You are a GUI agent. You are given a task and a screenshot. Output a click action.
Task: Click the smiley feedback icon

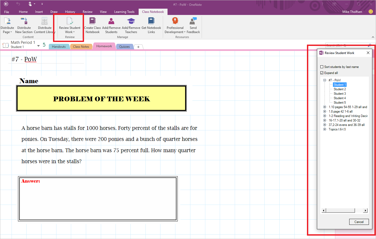[x=371, y=12]
